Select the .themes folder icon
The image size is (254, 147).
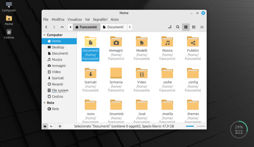(x=193, y=105)
